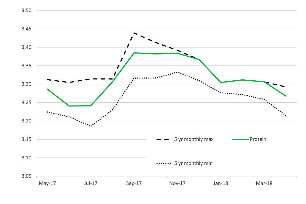Click the Protein legend label
306x204 pixels.
tap(258, 139)
